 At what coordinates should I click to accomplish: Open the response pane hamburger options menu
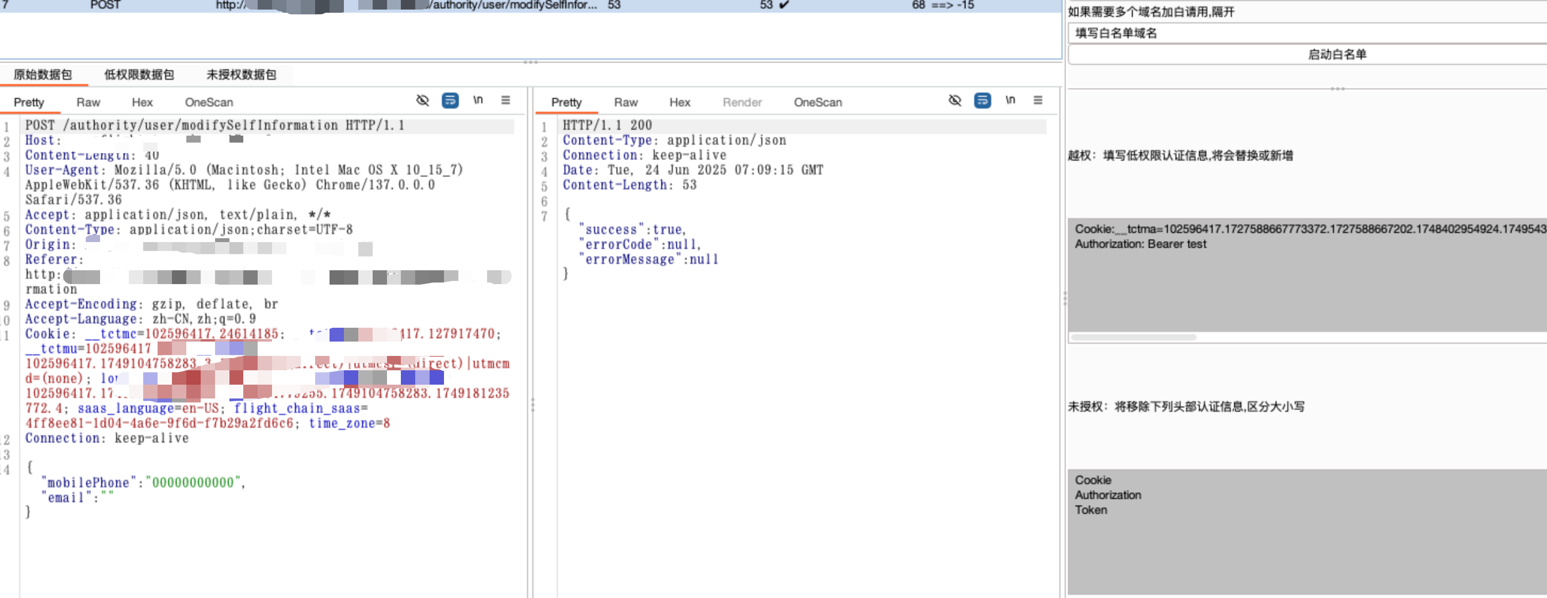1038,100
